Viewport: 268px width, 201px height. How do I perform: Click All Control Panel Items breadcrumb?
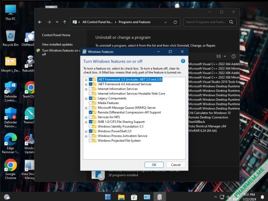(x=97, y=22)
